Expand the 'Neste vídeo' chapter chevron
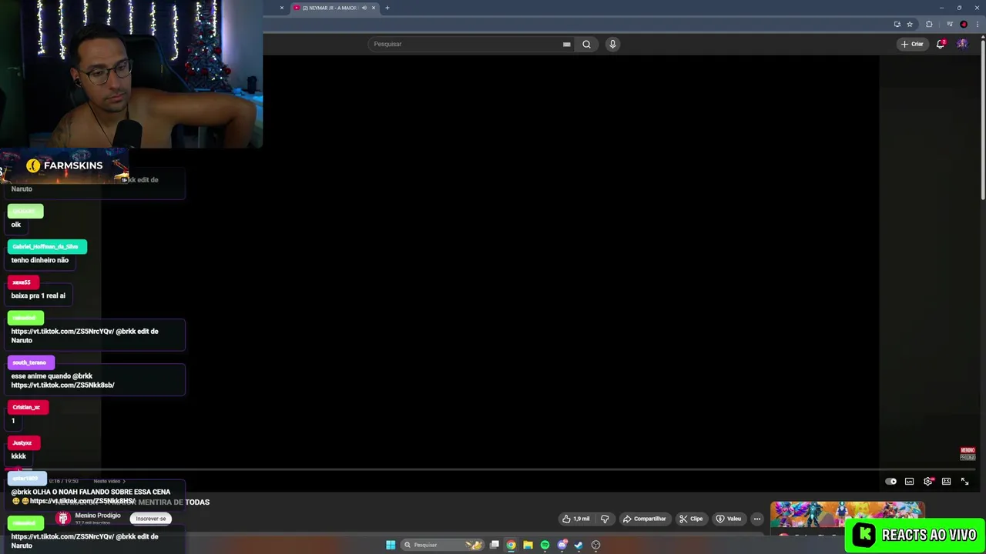The image size is (986, 554). pos(124,482)
